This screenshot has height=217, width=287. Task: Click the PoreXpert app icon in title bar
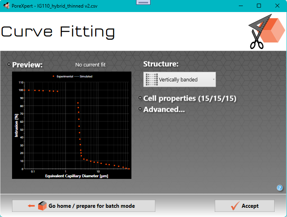[x=6, y=6]
